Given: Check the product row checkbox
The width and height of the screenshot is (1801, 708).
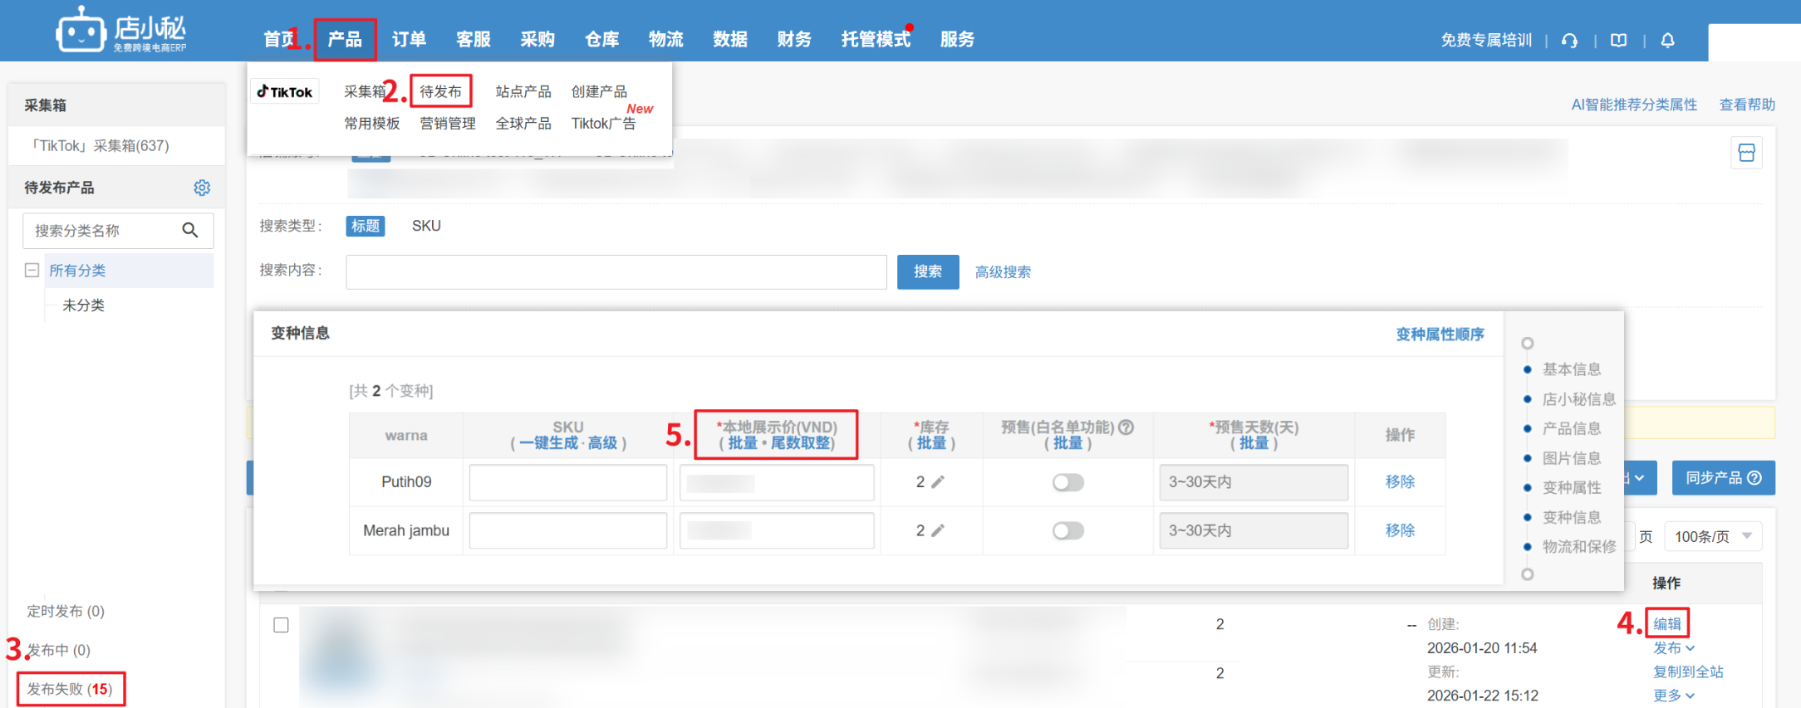Looking at the screenshot, I should [x=282, y=624].
